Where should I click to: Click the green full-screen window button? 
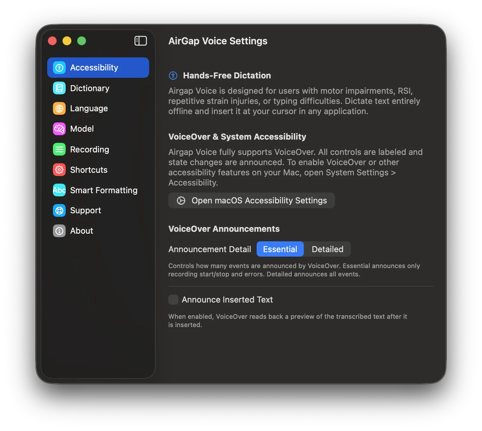pos(82,41)
